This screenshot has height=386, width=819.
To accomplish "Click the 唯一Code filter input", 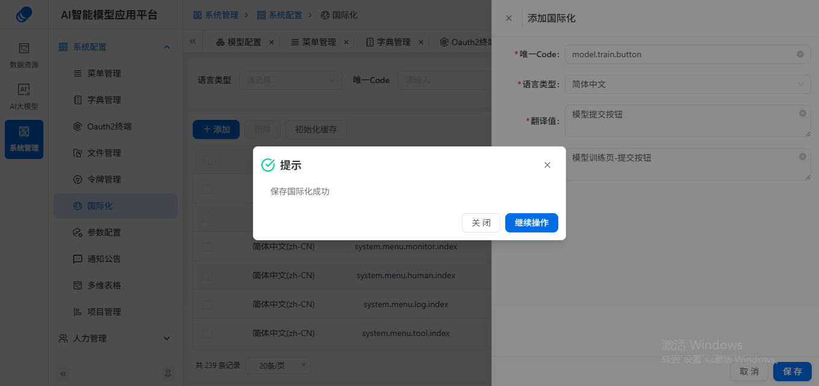I will coord(444,80).
